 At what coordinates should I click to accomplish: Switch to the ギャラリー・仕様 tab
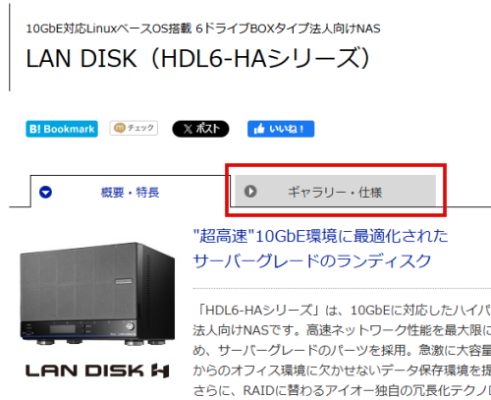pyautogui.click(x=335, y=191)
